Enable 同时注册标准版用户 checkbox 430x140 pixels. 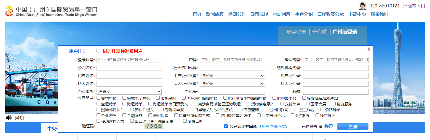[98, 51]
